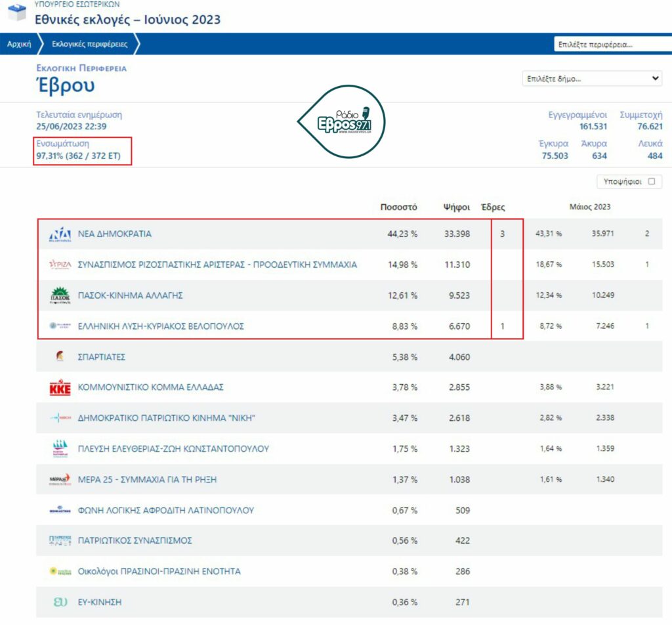The height and width of the screenshot is (625, 672).
Task: Click the Ελληνική Λύση party logo
Action: tap(60, 326)
